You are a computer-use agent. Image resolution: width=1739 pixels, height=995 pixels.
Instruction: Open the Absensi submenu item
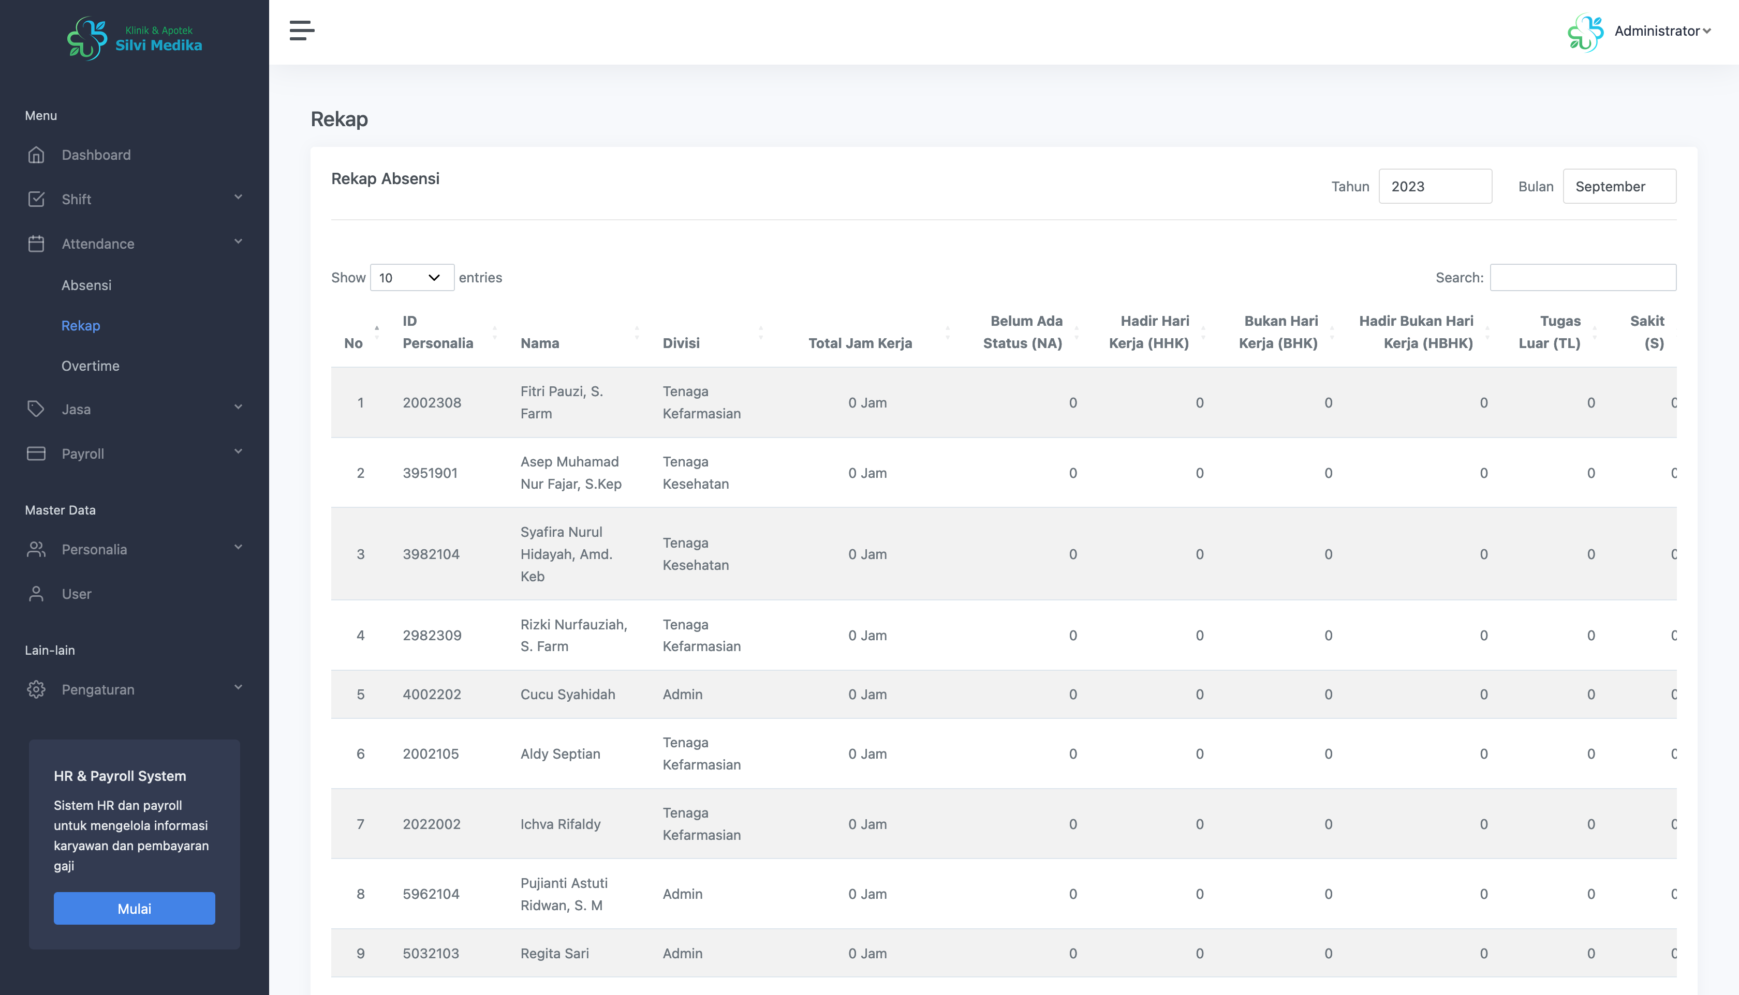point(86,285)
